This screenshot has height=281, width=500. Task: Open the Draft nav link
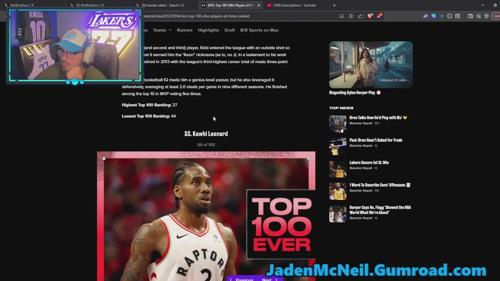[x=230, y=30]
